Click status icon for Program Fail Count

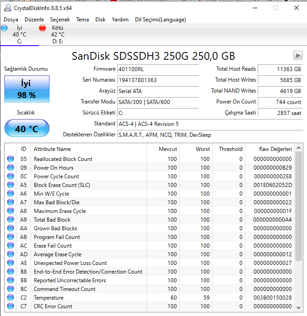click(10, 237)
